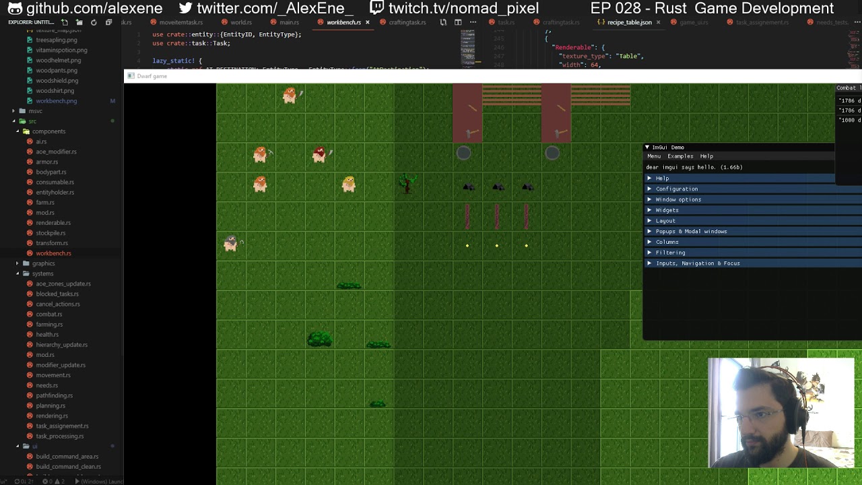Expand the Layout section
862x485 pixels.
point(753,221)
